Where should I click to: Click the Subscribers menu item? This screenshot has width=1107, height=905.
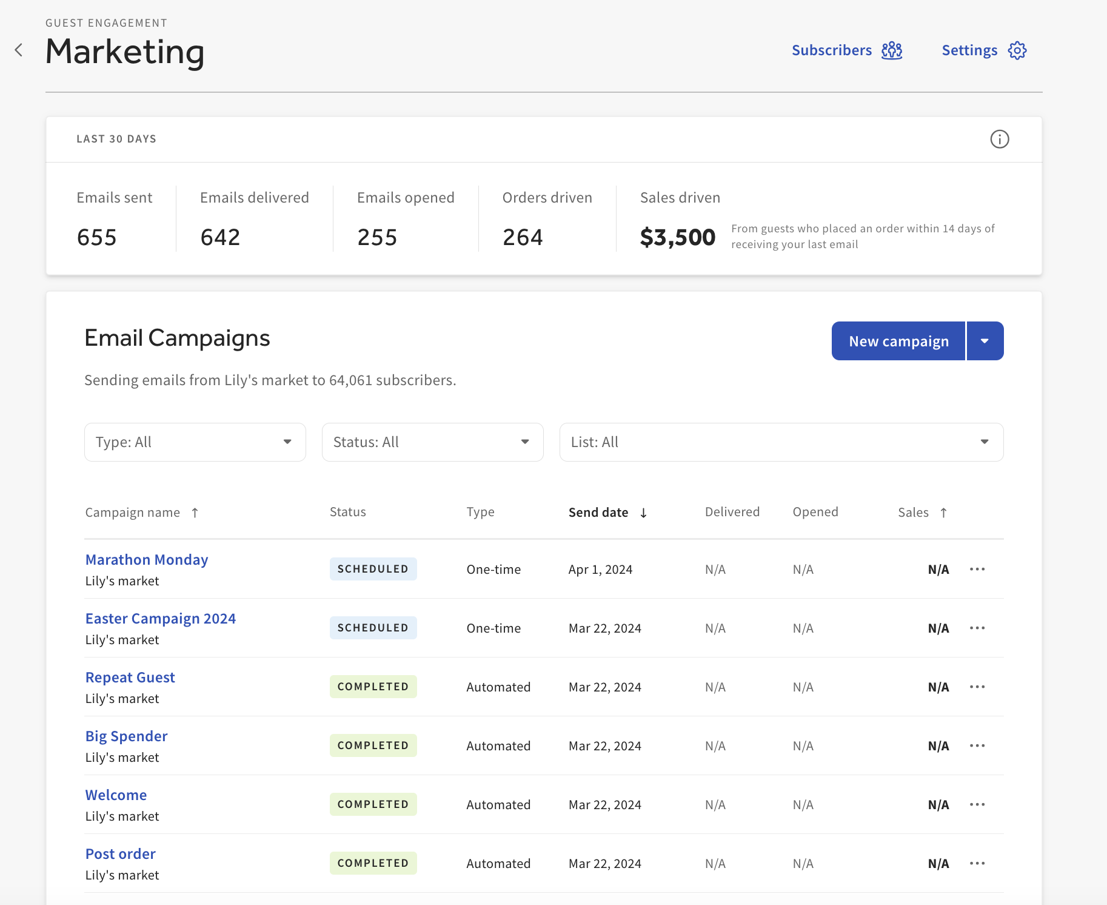tap(833, 50)
